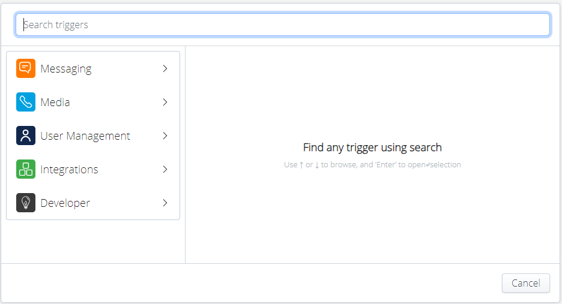Click the User Management person icon
The width and height of the screenshot is (562, 304).
(26, 136)
